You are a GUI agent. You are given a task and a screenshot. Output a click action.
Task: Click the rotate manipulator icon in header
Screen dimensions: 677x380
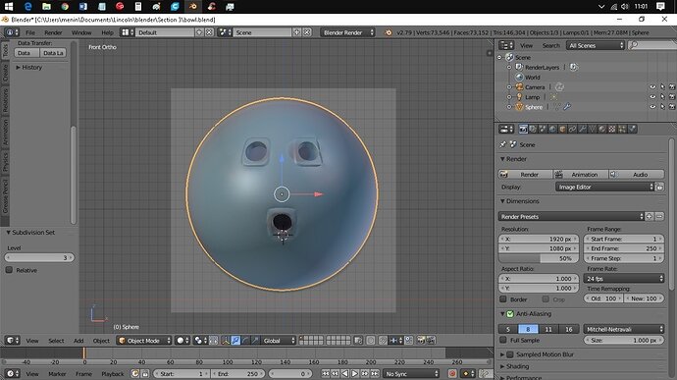coord(245,341)
